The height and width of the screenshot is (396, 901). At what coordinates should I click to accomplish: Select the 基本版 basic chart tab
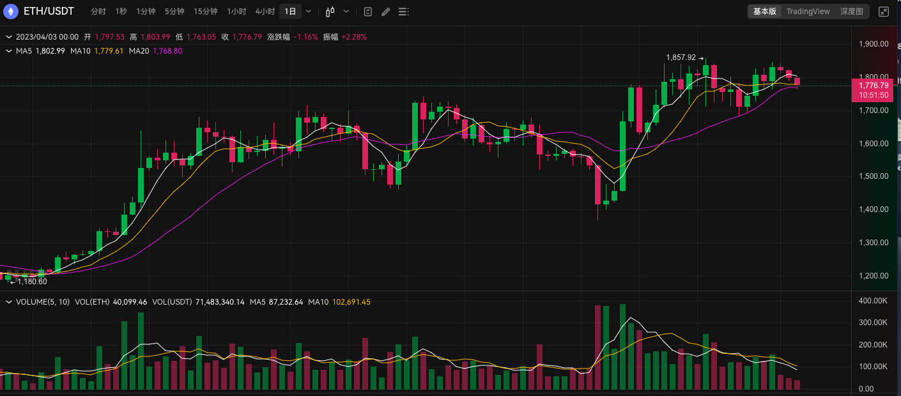[764, 11]
